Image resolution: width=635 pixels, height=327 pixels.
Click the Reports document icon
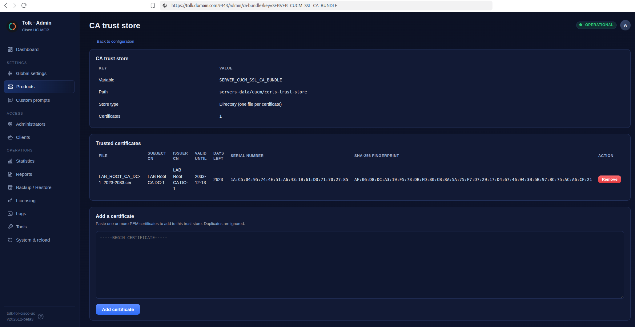(10, 174)
